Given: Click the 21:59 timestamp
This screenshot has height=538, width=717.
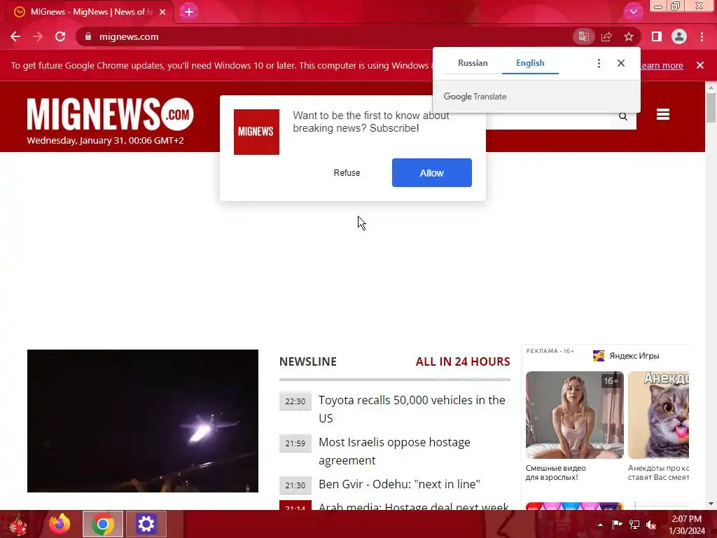Looking at the screenshot, I should tap(295, 443).
